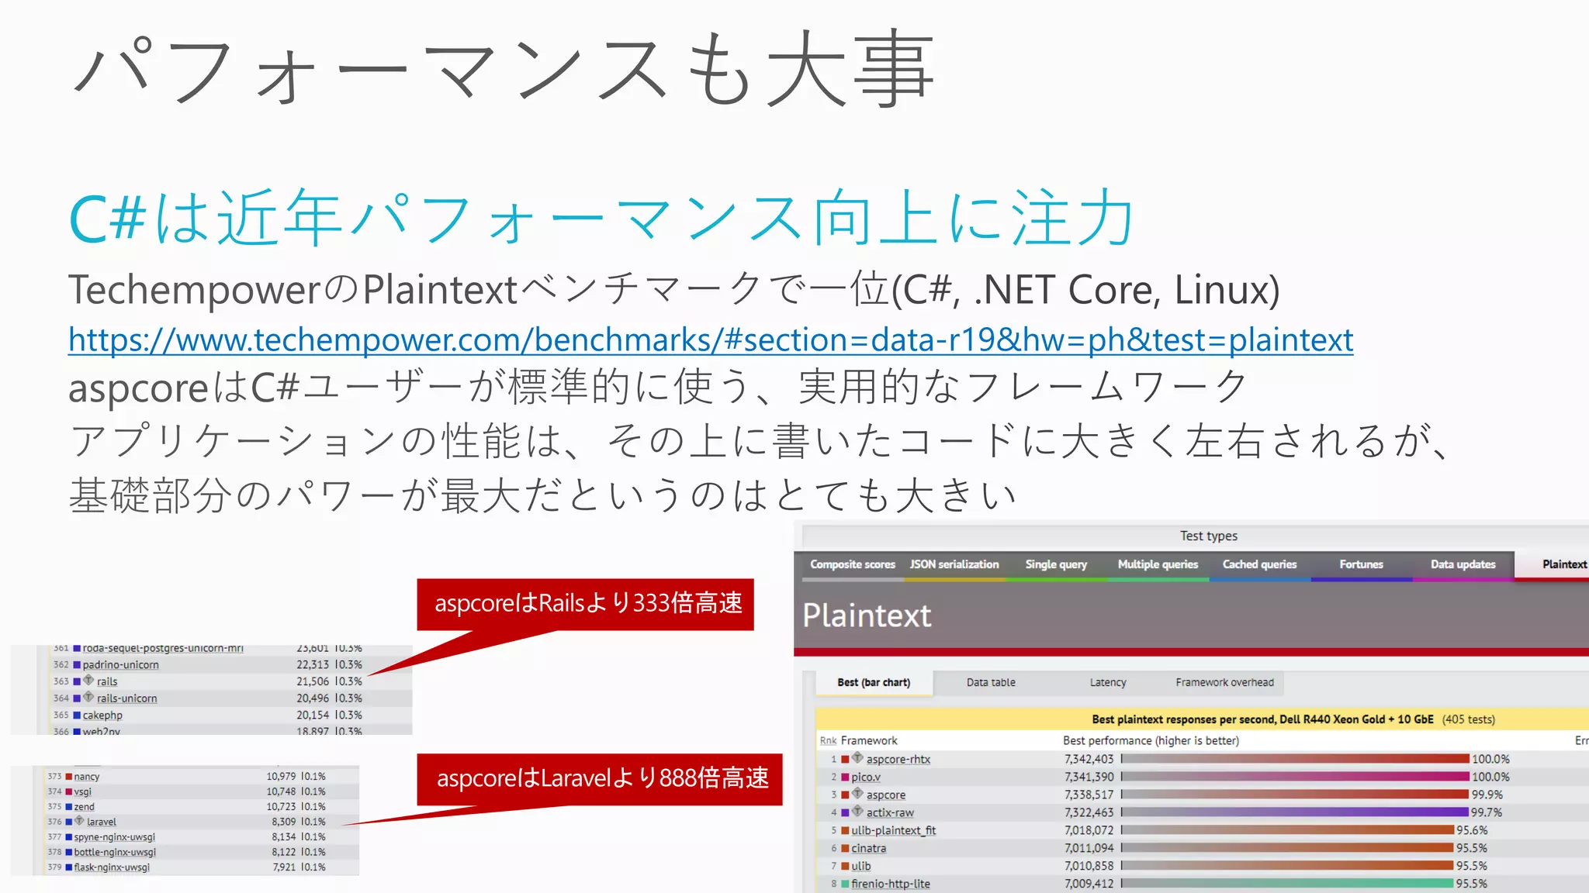Select the Single query tab

coord(1056,564)
